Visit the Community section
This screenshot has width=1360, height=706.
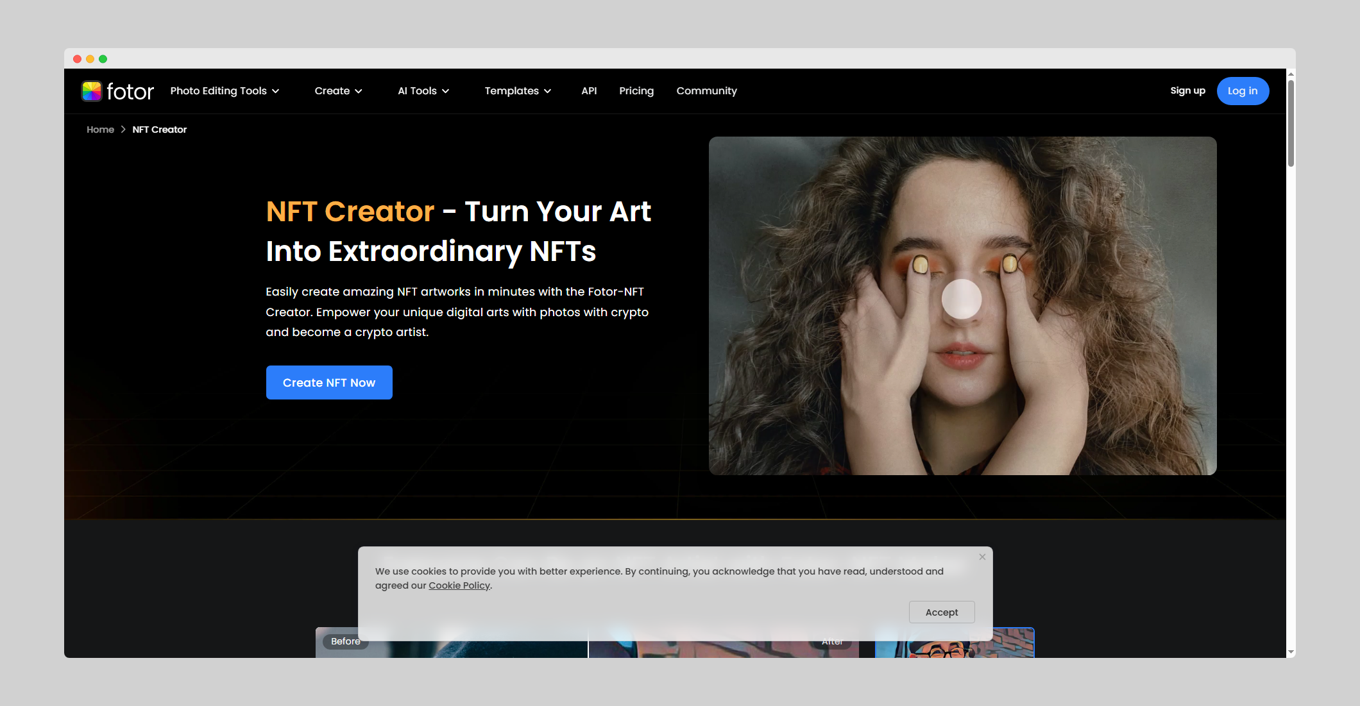706,91
